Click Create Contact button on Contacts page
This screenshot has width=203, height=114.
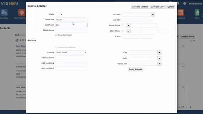pos(187,37)
